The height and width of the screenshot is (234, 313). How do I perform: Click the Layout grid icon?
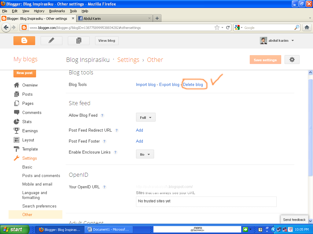click(x=17, y=140)
